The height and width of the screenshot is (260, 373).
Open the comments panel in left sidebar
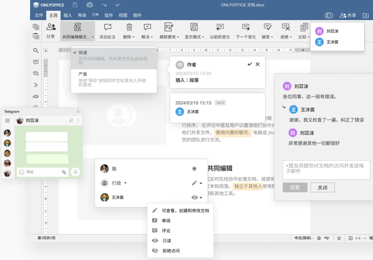tap(36, 62)
